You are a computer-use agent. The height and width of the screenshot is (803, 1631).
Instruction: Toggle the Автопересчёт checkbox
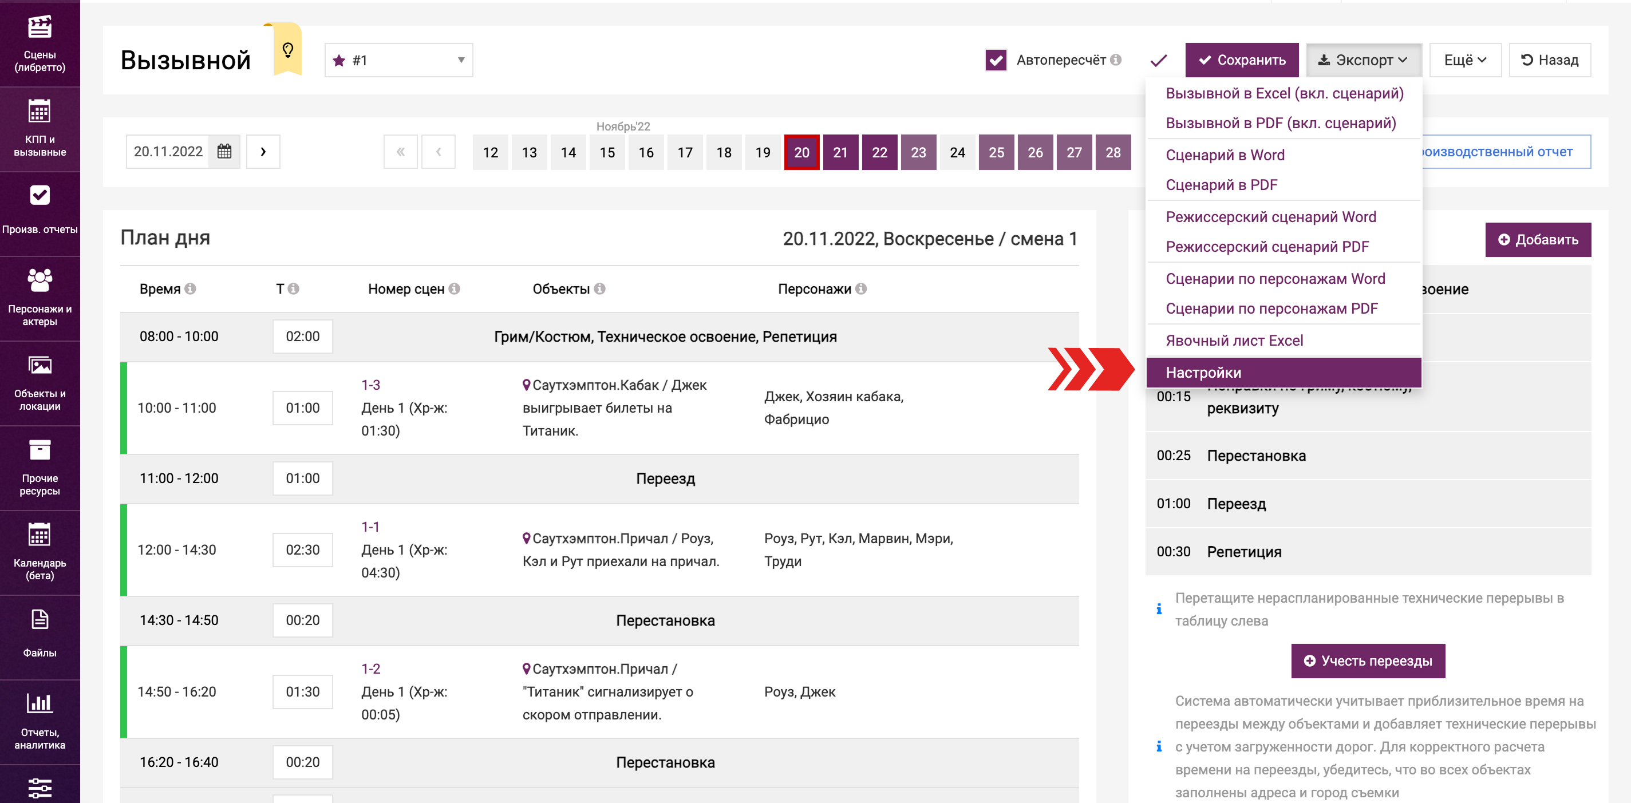click(x=996, y=60)
